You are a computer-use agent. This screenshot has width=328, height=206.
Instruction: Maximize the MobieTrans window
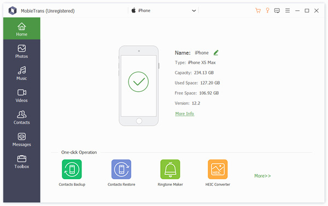(307, 10)
